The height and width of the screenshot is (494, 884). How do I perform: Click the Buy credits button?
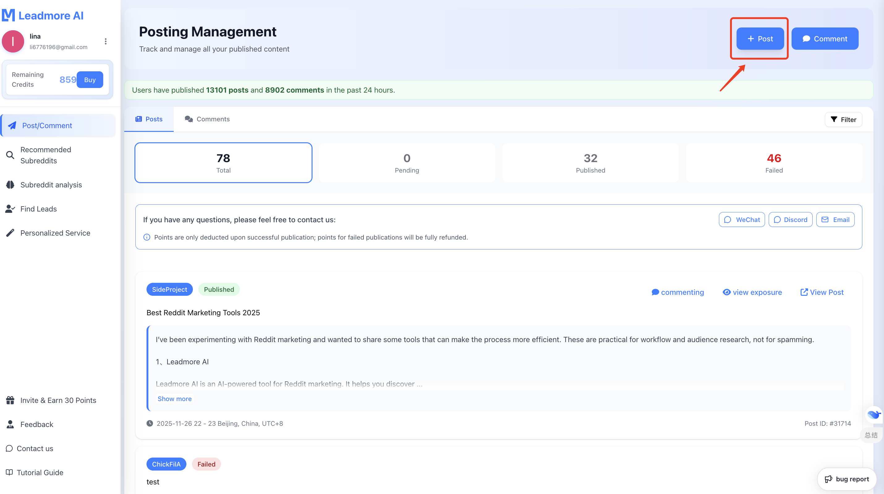click(x=90, y=80)
